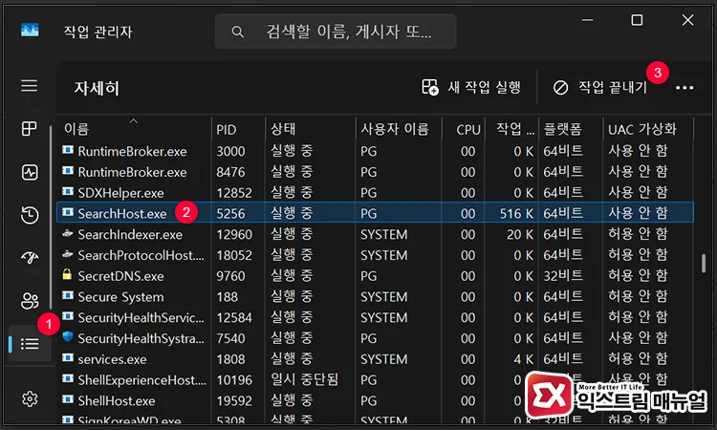717x430 pixels.
Task: Click the SearchProtocolHost process icon
Action: click(x=68, y=254)
